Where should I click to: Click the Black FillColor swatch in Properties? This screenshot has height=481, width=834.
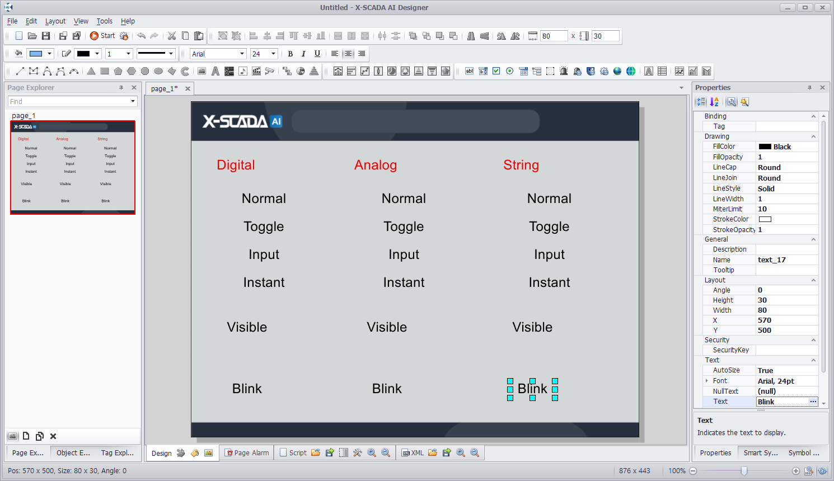(x=765, y=147)
